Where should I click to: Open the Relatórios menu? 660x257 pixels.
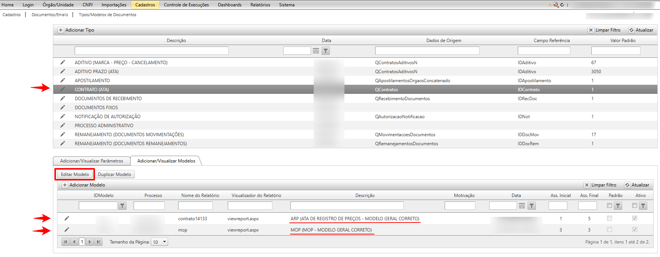click(260, 5)
